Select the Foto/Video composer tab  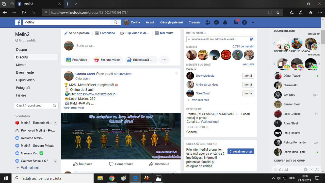[x=105, y=33]
